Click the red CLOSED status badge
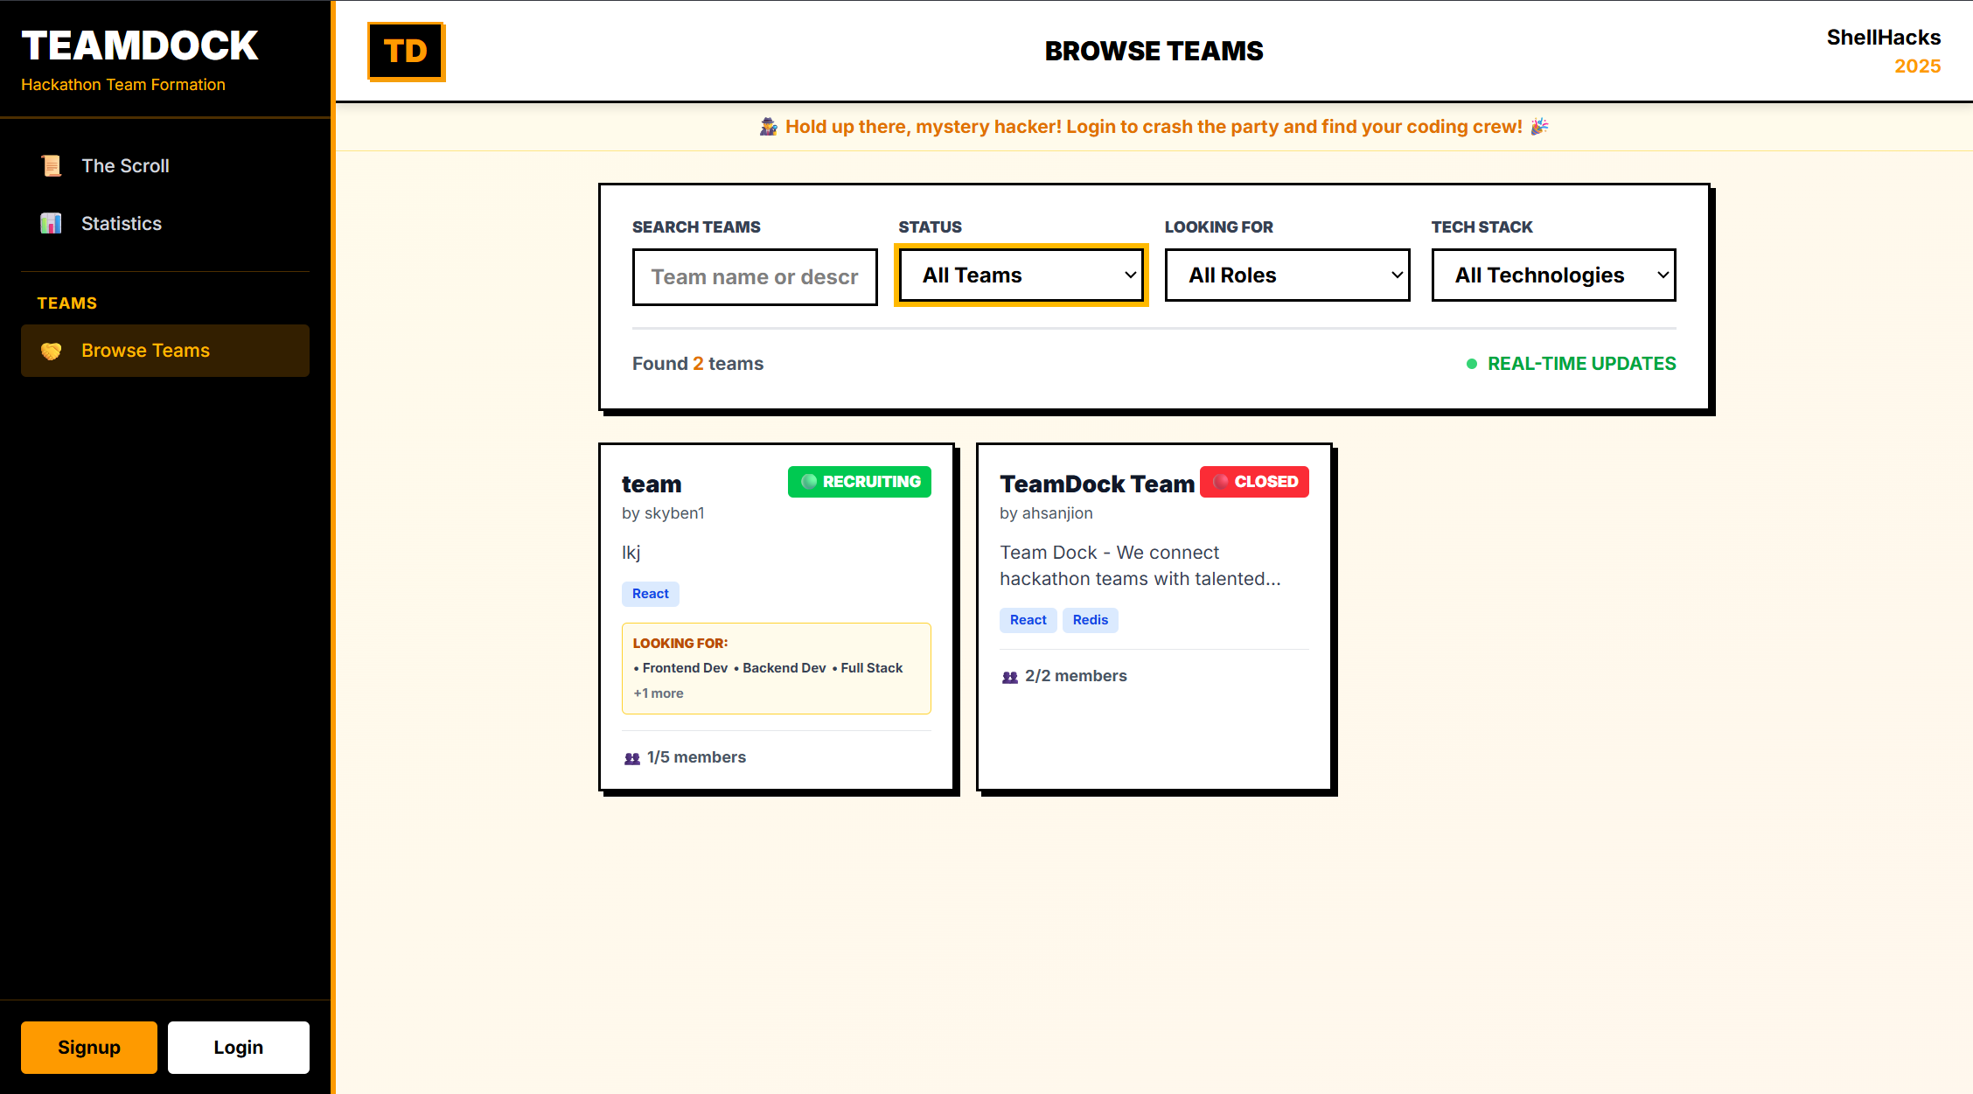Image resolution: width=1973 pixels, height=1094 pixels. click(1254, 482)
